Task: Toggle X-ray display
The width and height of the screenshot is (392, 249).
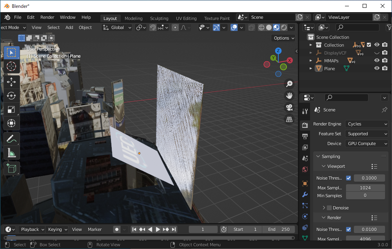Action: (252, 27)
